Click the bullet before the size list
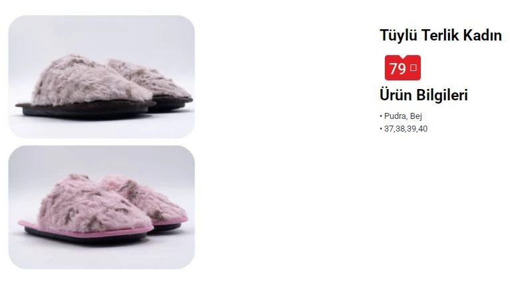The height and width of the screenshot is (283, 510). coord(381,129)
